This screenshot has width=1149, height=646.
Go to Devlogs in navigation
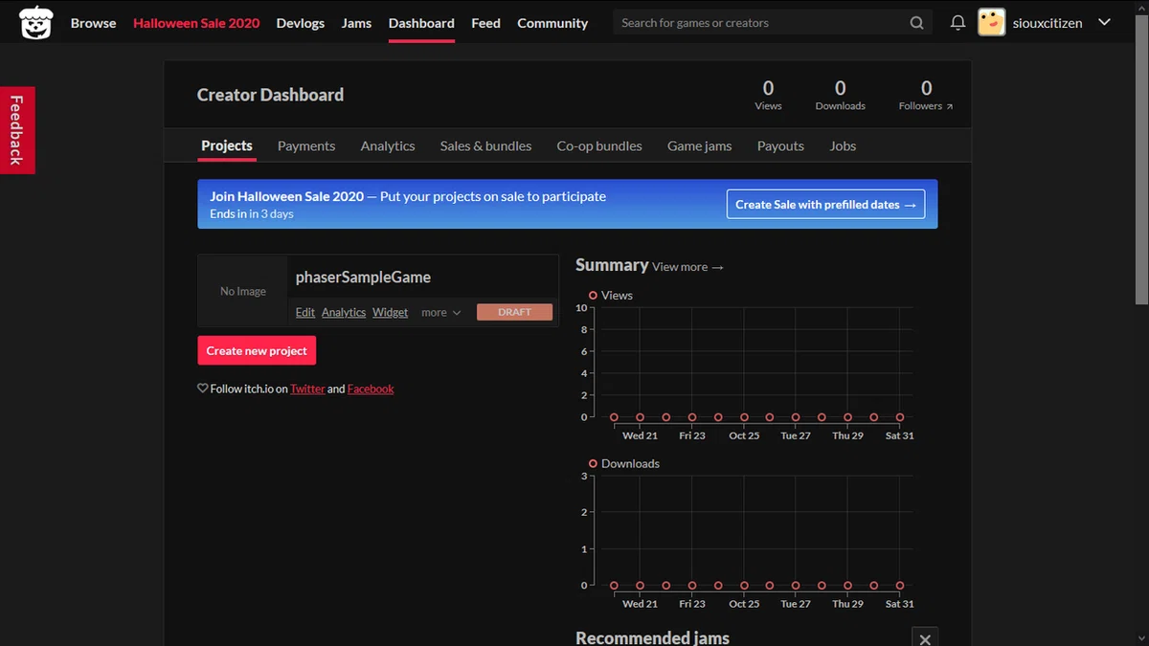[301, 23]
